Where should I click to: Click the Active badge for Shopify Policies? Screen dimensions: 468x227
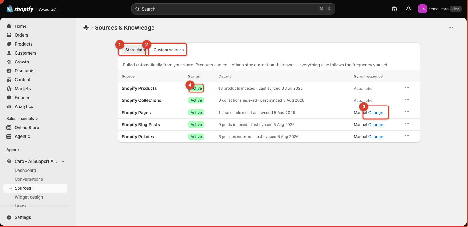(x=196, y=137)
